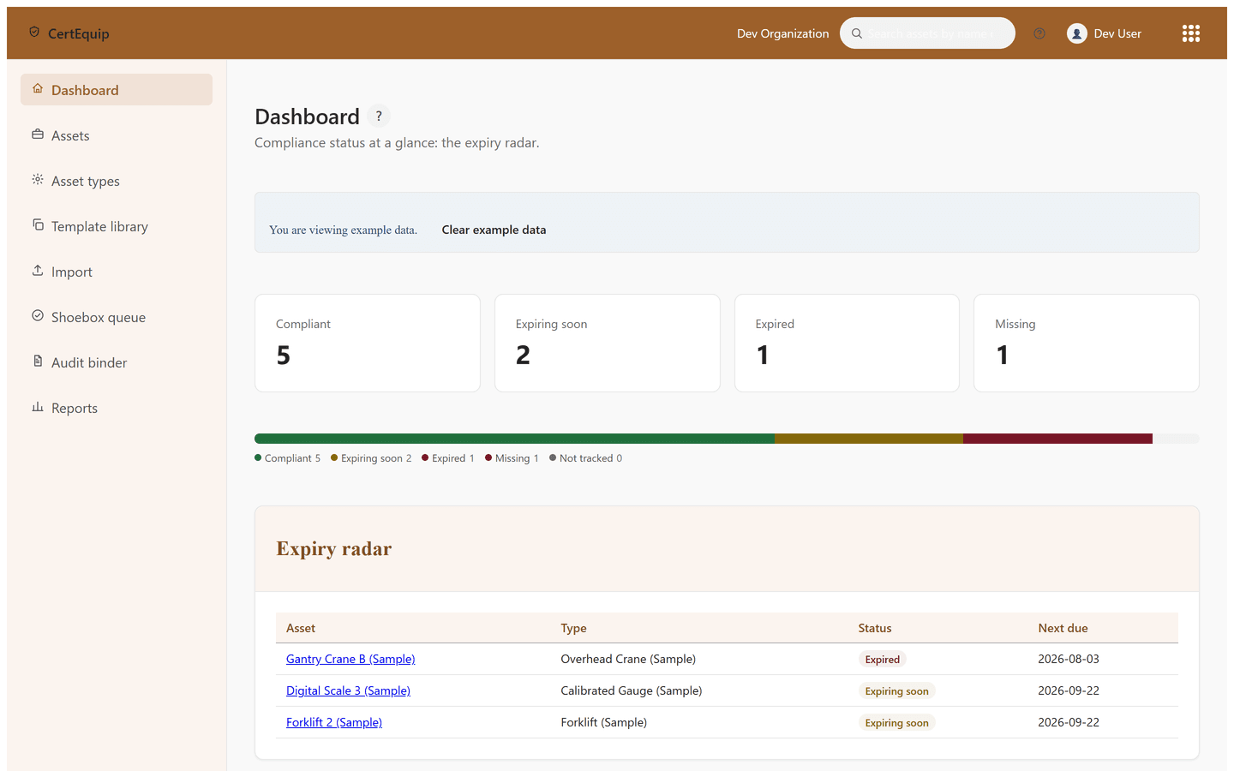1234x771 pixels.
Task: Click Clear example data button
Action: coord(494,230)
